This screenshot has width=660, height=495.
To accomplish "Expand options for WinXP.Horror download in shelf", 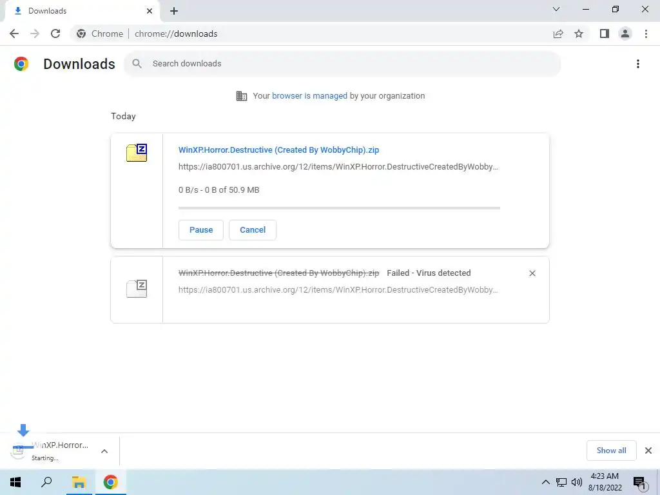I will (104, 451).
